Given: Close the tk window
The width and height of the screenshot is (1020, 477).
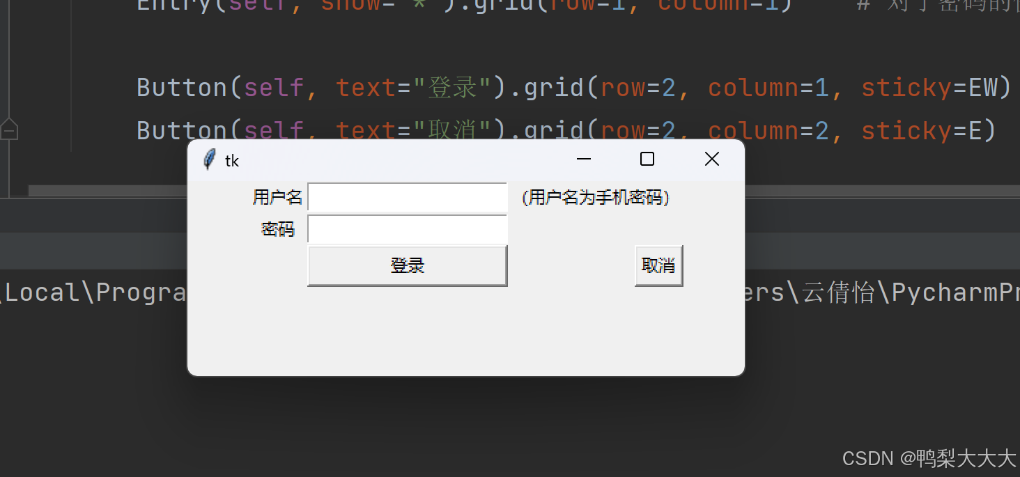Looking at the screenshot, I should 711,159.
